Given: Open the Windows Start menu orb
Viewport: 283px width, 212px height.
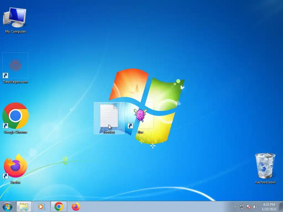Looking at the screenshot, I should [x=7, y=206].
